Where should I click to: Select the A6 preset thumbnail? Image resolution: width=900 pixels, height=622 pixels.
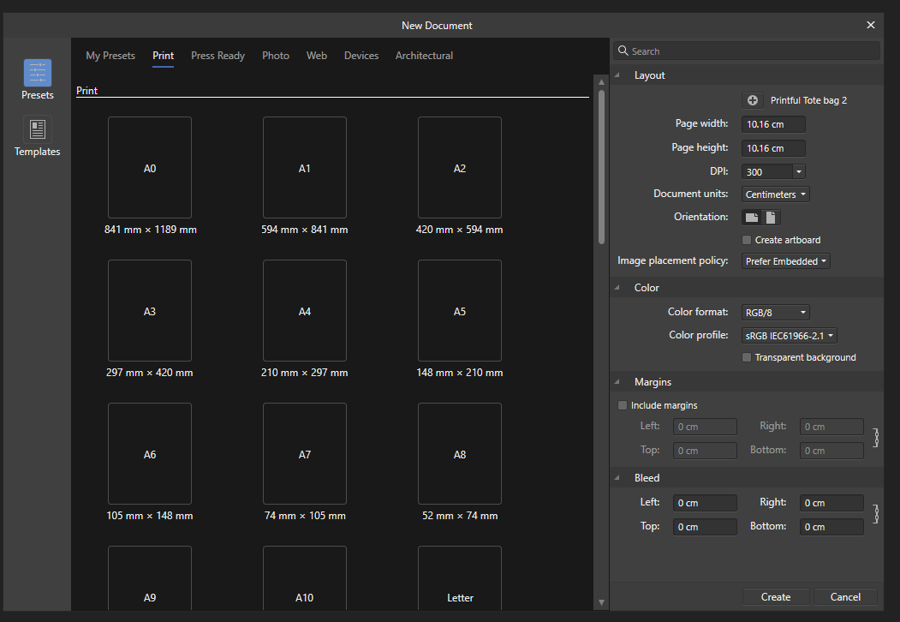pyautogui.click(x=150, y=454)
